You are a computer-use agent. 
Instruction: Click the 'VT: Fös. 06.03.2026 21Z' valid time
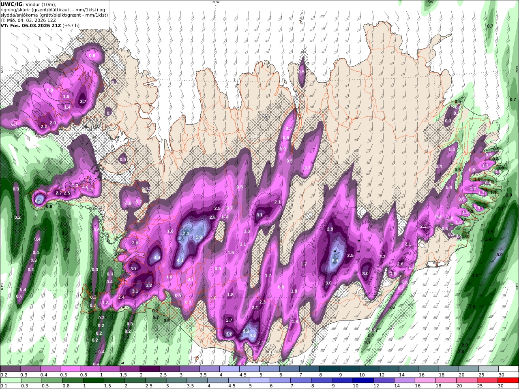pos(30,25)
